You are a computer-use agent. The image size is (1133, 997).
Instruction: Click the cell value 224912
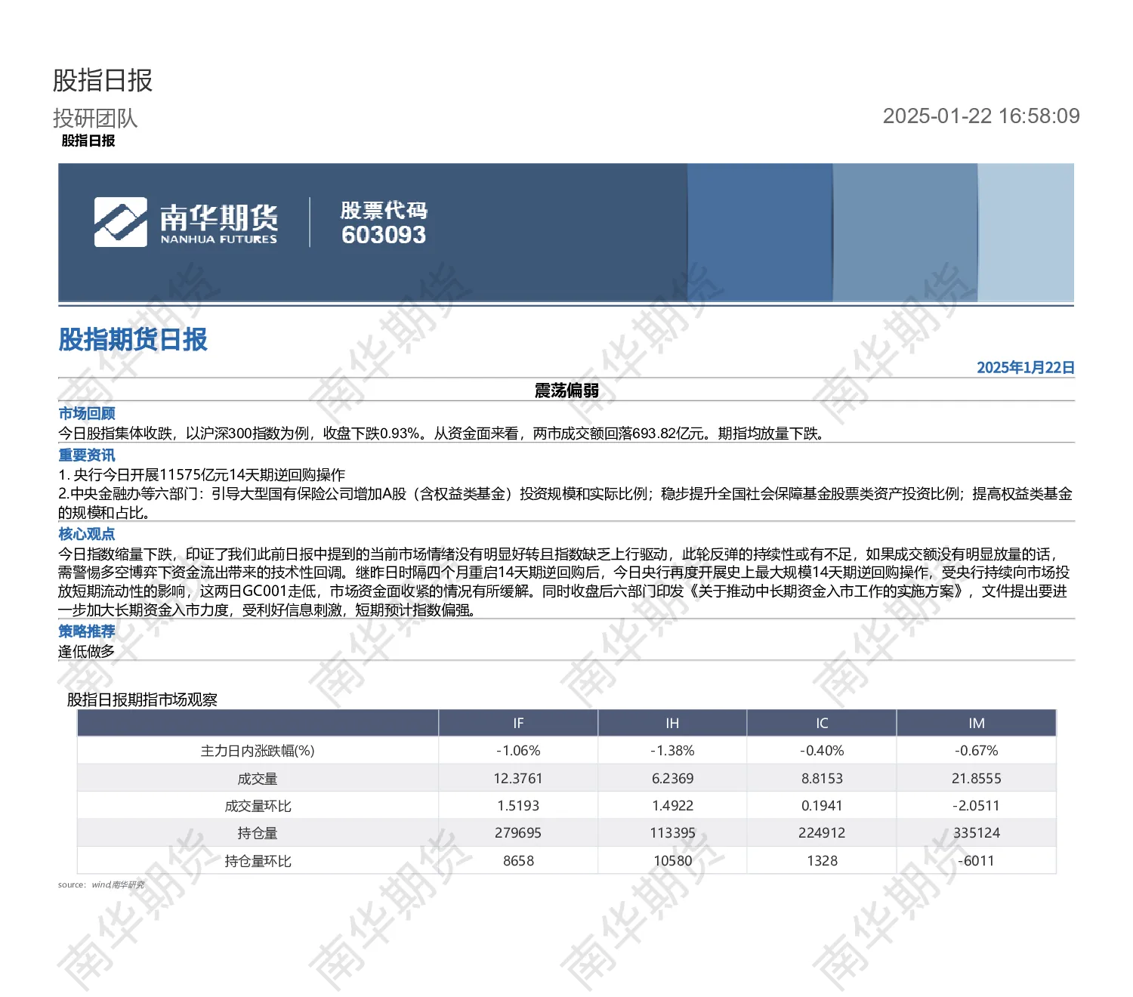click(x=822, y=833)
